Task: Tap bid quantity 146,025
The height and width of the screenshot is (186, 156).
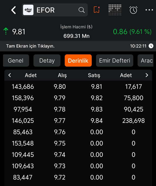Action: (23, 121)
